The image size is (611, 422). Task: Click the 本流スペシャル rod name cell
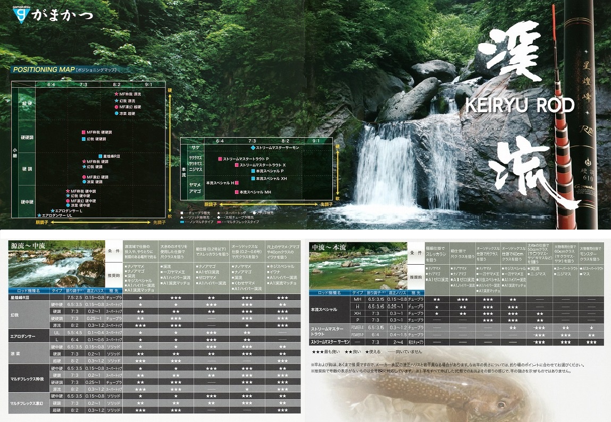330,309
